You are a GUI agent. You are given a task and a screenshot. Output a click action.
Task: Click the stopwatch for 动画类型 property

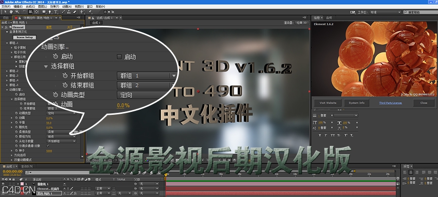point(16,113)
